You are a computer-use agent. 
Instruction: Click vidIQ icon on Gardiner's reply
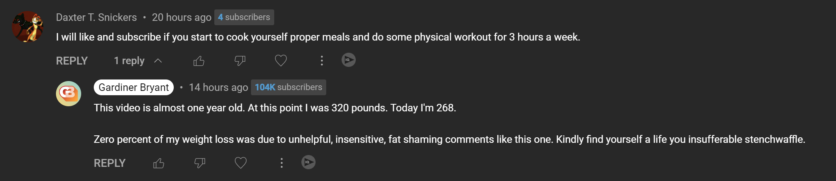(308, 162)
